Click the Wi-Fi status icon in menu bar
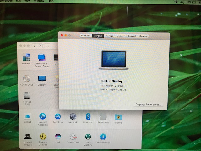 [x=177, y=2]
